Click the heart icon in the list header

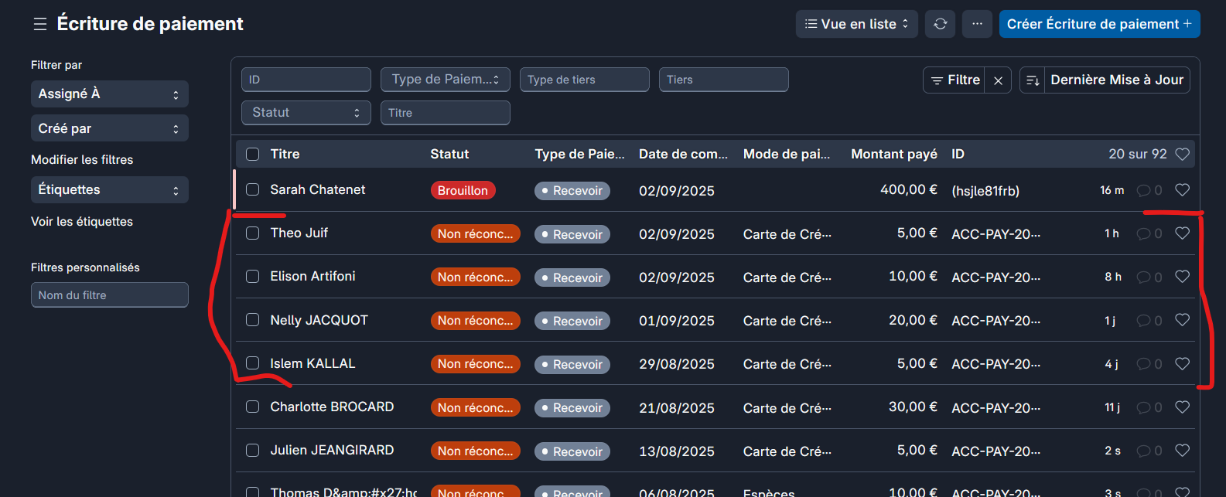(1182, 154)
